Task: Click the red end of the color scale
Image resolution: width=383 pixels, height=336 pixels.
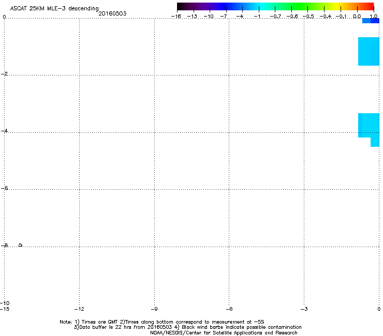Action: tap(370, 7)
